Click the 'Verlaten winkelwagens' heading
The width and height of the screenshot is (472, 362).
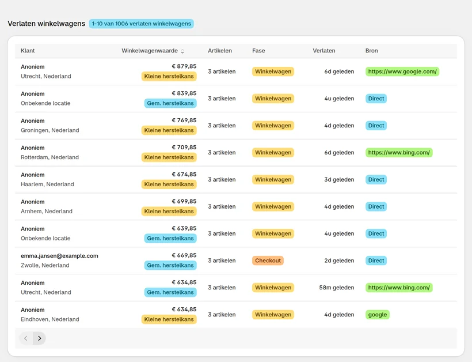click(x=47, y=24)
